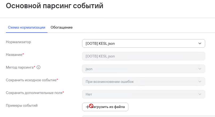This screenshot has height=117, width=215.
Task: Select the Схема нормализации tab
Action: pyautogui.click(x=27, y=28)
